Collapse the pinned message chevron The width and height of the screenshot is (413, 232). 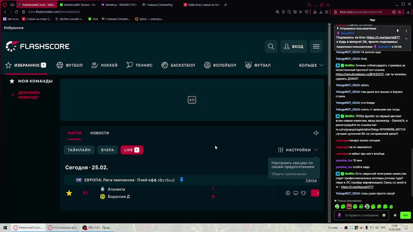click(x=406, y=39)
